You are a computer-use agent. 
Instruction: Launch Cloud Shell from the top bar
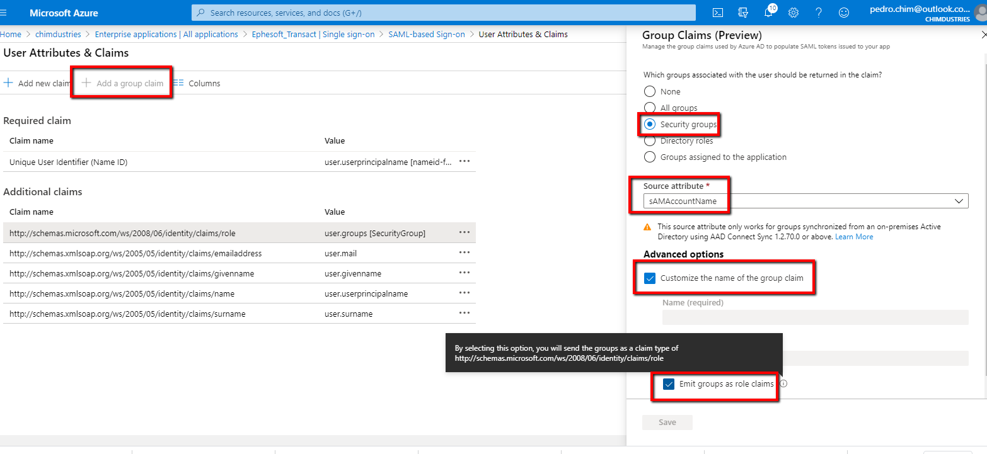tap(717, 13)
